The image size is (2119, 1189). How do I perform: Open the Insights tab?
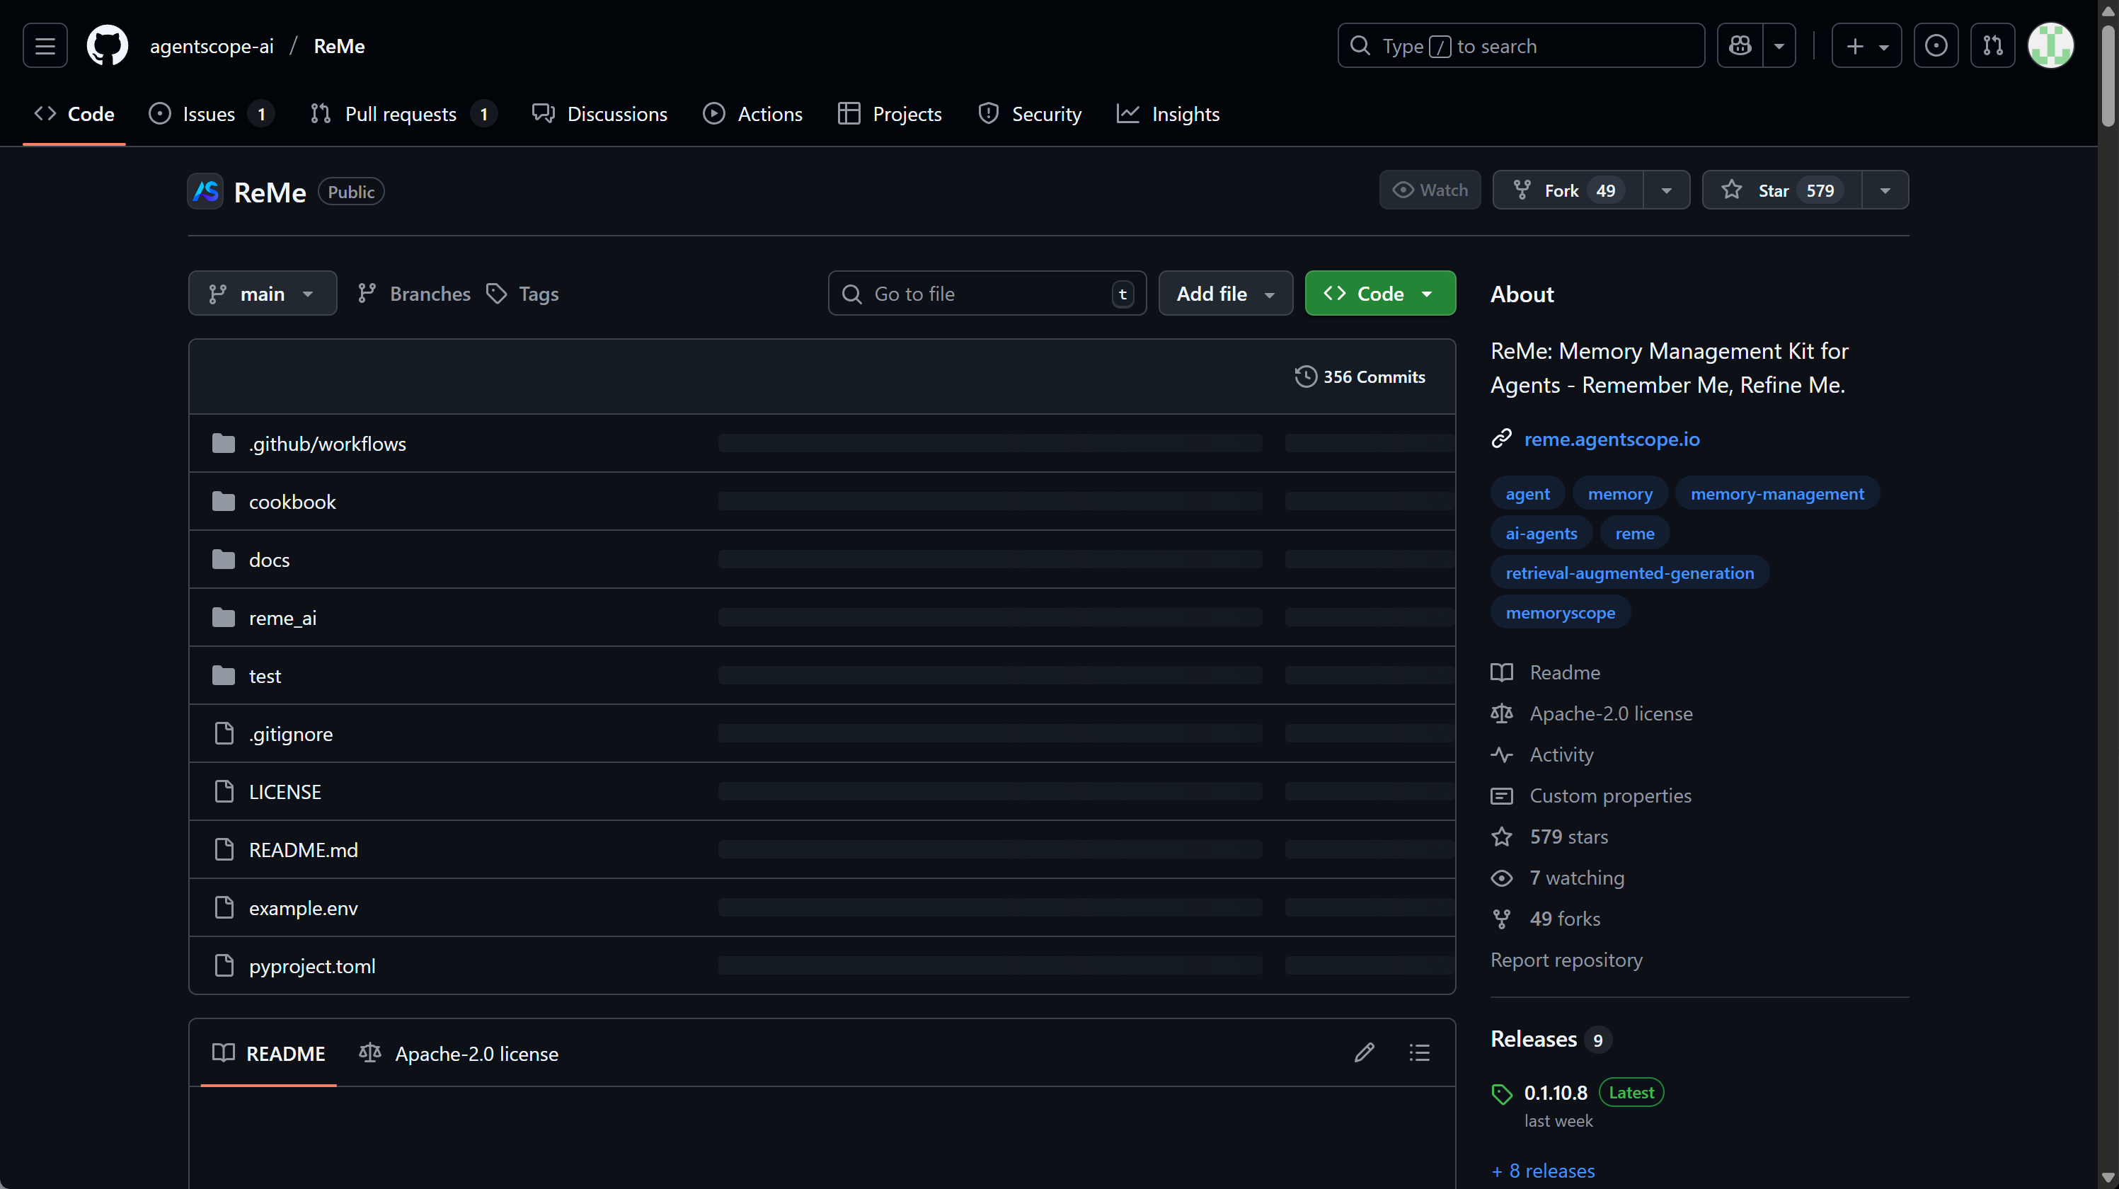[x=1168, y=115]
